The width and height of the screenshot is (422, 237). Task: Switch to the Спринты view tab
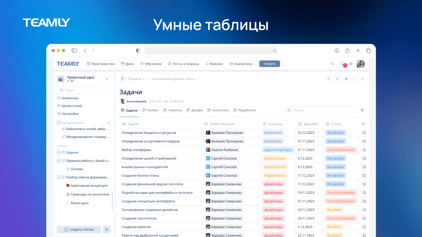pos(173,110)
